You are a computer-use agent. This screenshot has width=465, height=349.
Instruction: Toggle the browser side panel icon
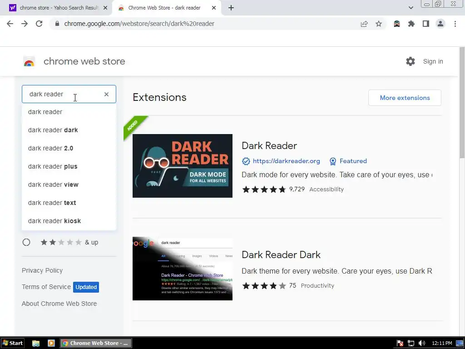[x=426, y=24]
